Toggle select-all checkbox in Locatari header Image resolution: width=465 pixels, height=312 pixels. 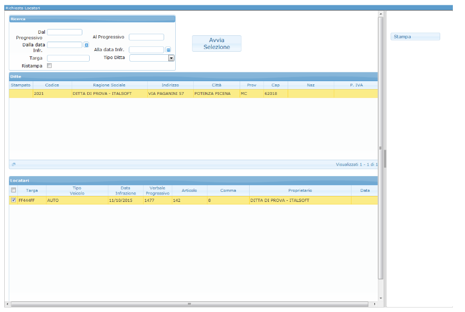(14, 190)
